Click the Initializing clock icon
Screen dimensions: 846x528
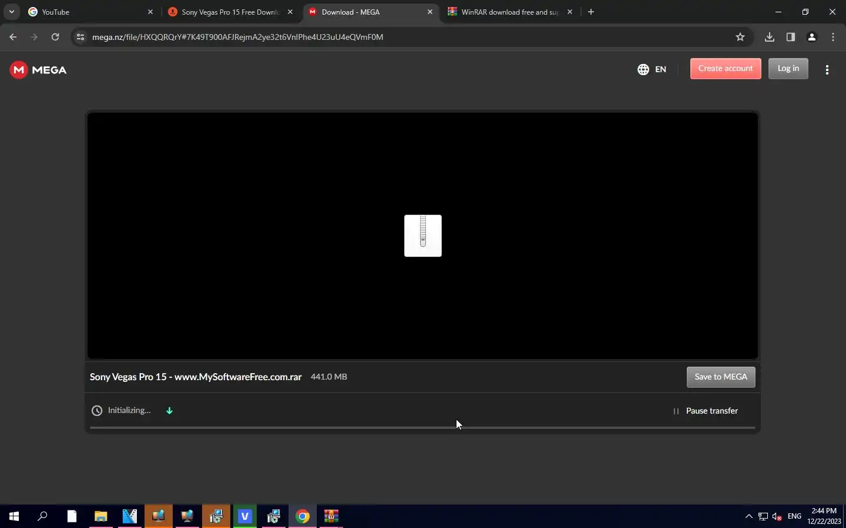click(97, 411)
